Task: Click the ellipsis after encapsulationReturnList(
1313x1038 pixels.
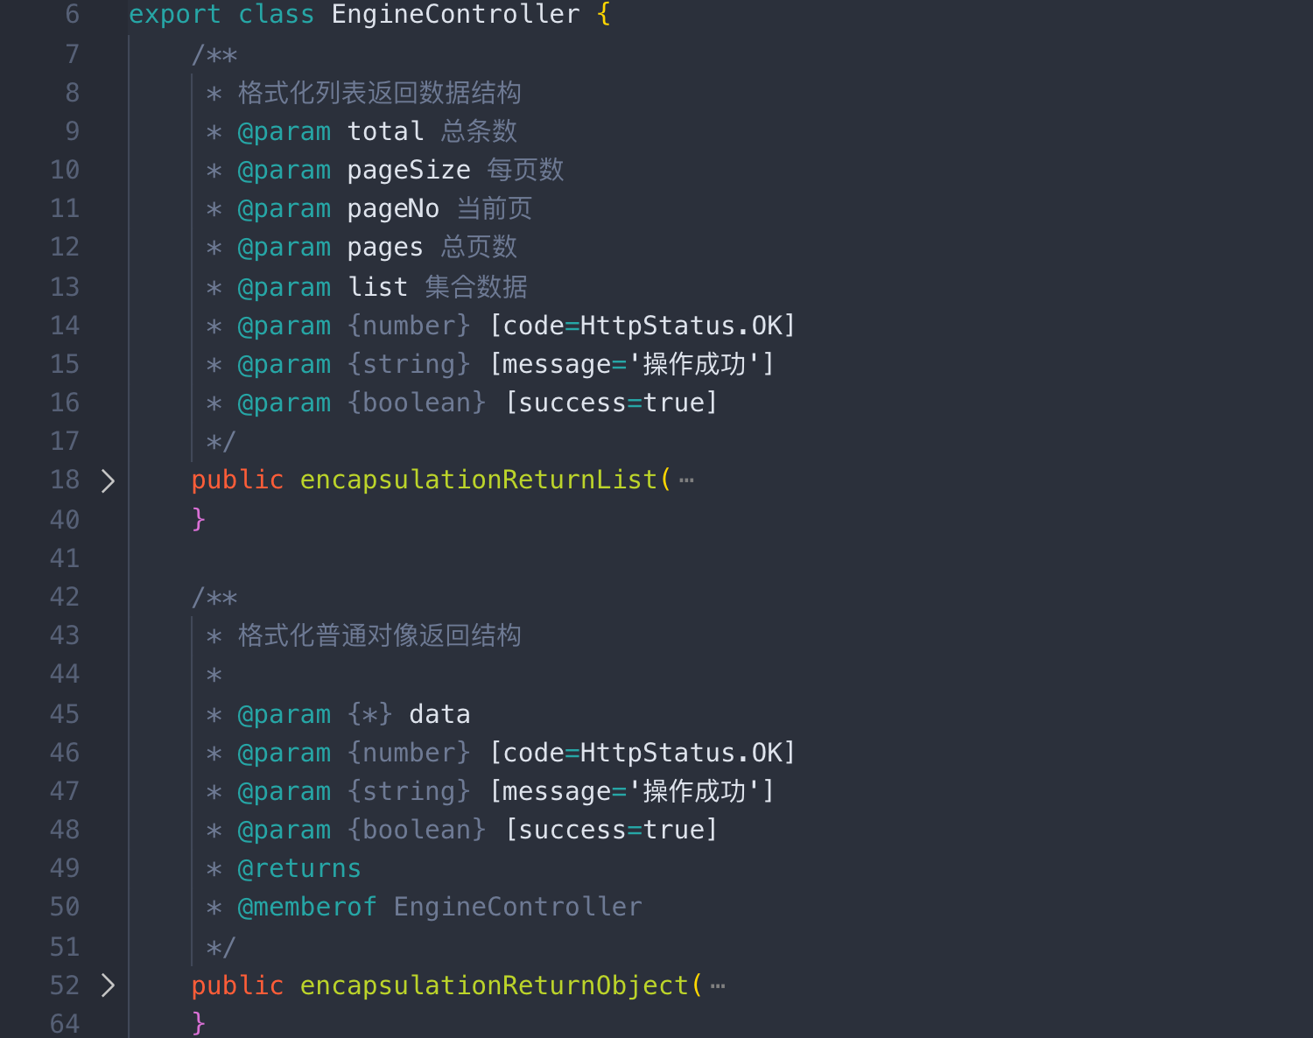Action: [x=686, y=480]
